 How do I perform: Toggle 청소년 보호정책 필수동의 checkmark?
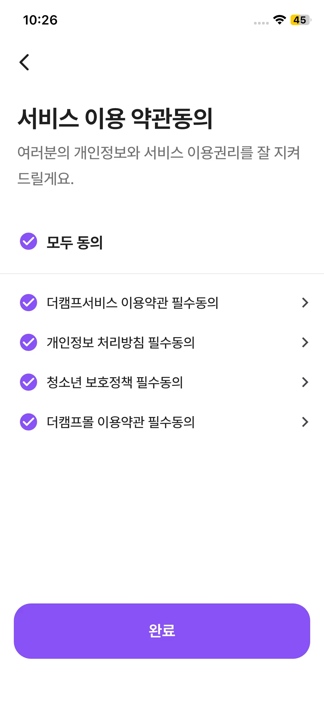(x=29, y=382)
